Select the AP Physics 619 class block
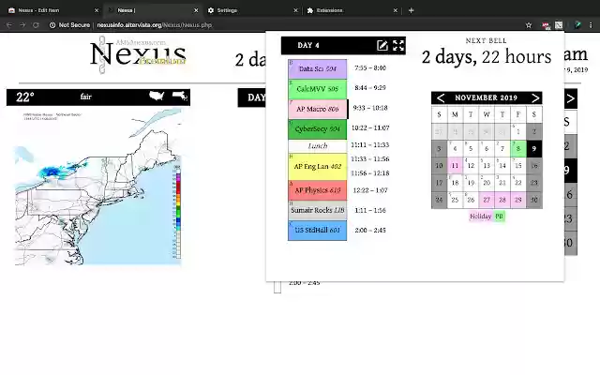 (317, 190)
